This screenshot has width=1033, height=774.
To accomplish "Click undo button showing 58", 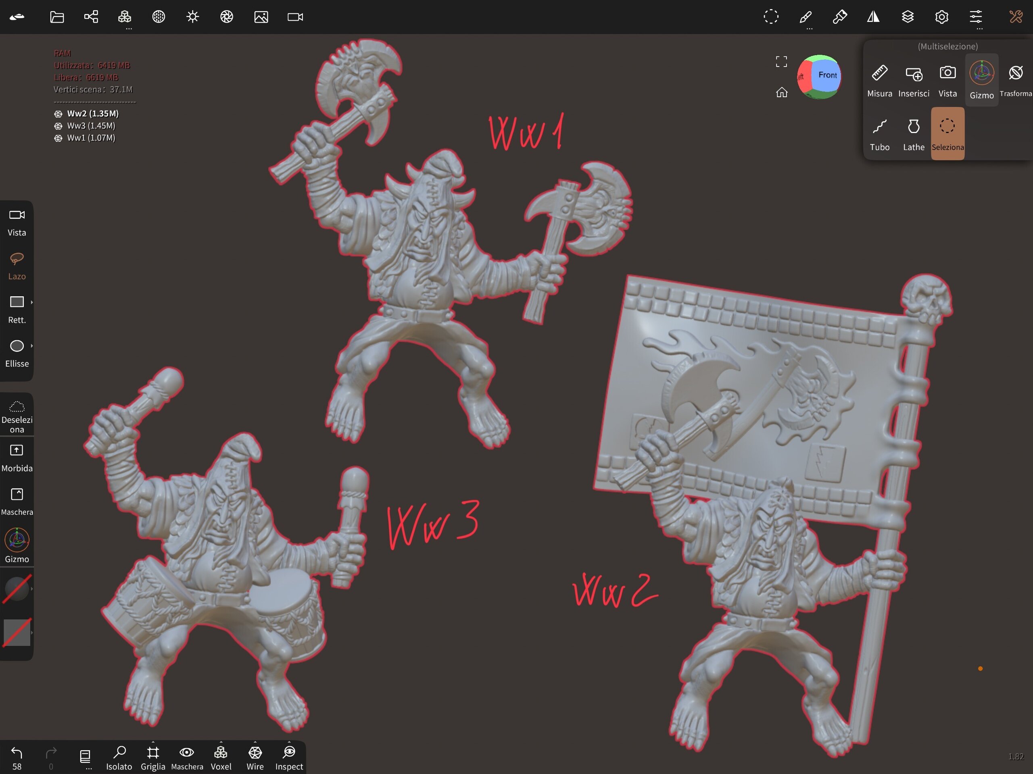I will coord(17,756).
